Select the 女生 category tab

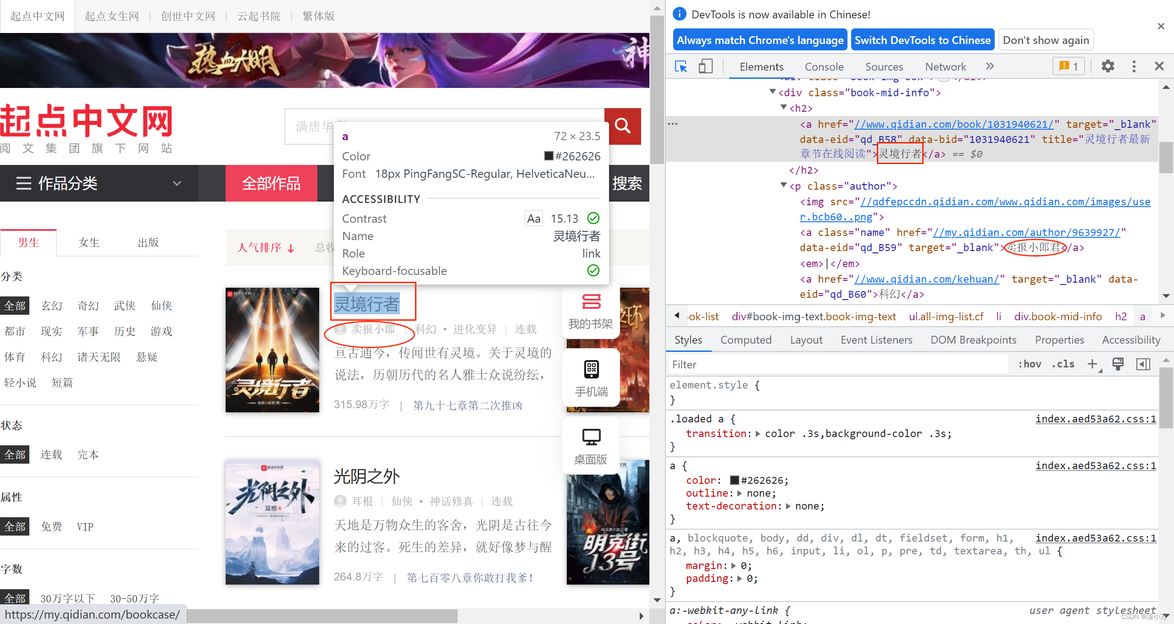89,242
